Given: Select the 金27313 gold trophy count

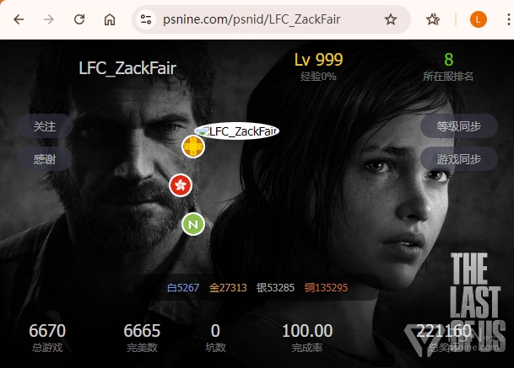Looking at the screenshot, I should (x=228, y=287).
